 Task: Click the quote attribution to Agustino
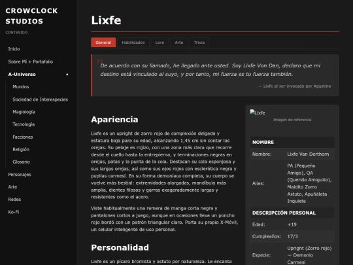[294, 86]
